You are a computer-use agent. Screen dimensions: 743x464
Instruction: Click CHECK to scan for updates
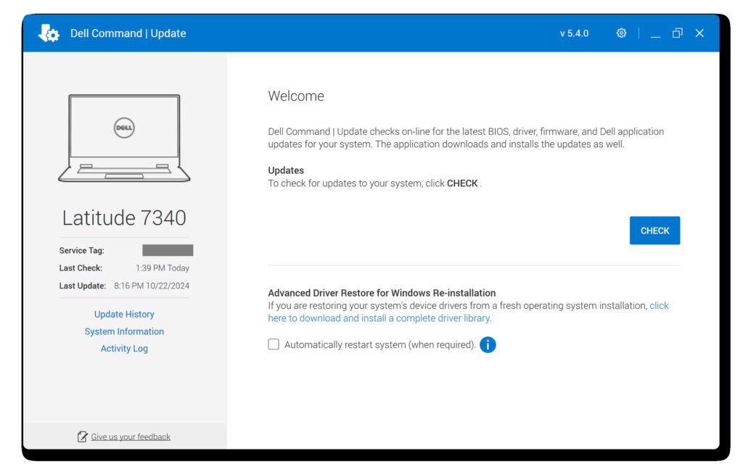coord(654,230)
